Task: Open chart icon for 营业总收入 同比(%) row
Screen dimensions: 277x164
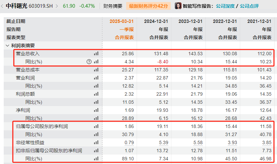Action: [96, 62]
